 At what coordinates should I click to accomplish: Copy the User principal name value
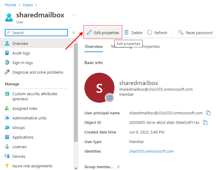coord(208,113)
